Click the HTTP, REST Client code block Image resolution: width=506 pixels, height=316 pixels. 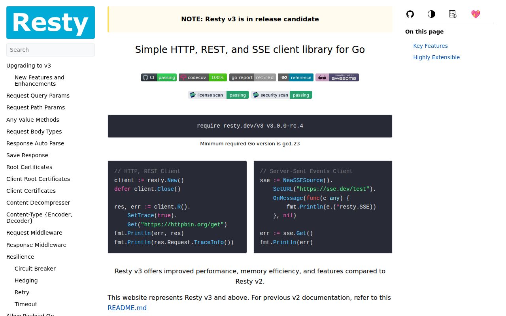177,207
